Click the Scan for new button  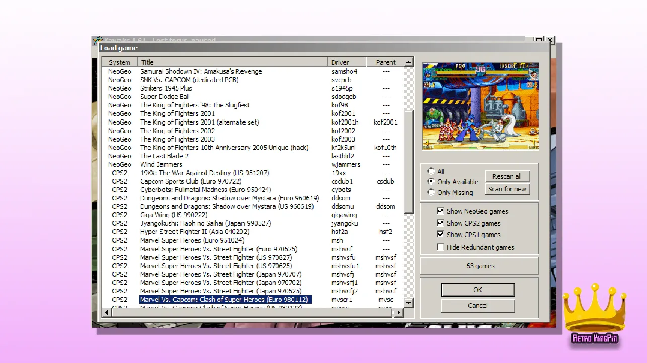507,189
